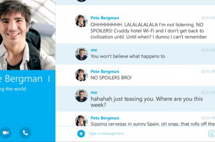Viewport: 215px width, 142px height.
Task: Click 'me' sender name above teasing message
Action: (x=94, y=92)
